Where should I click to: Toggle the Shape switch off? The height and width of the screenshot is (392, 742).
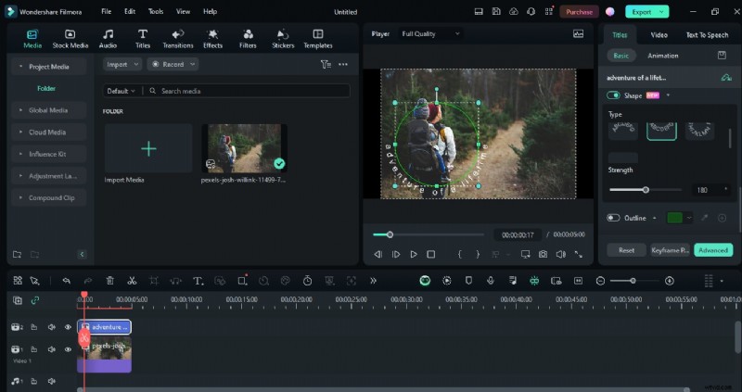coord(613,95)
